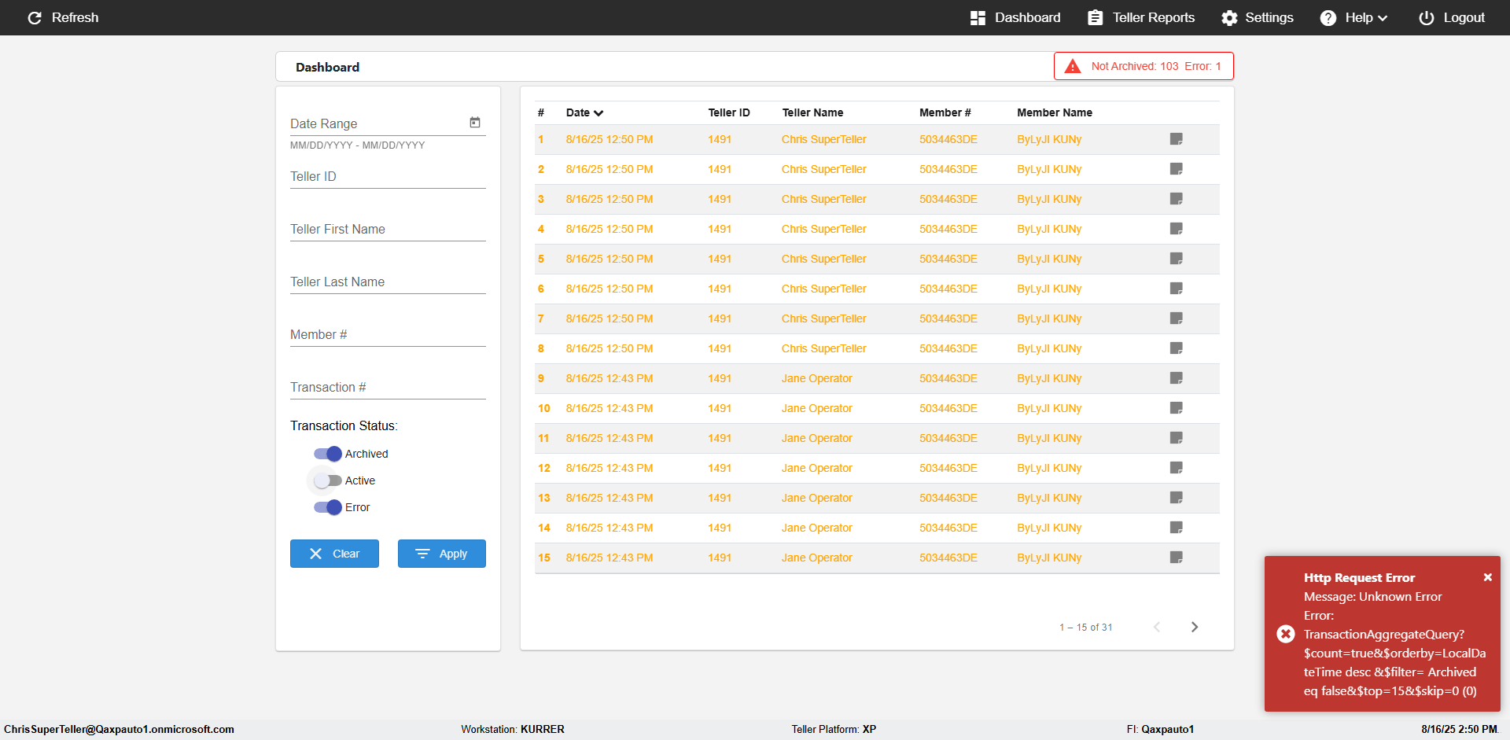
Task: Click the row 15 date 8/16/25 12:43 PM
Action: pos(610,558)
